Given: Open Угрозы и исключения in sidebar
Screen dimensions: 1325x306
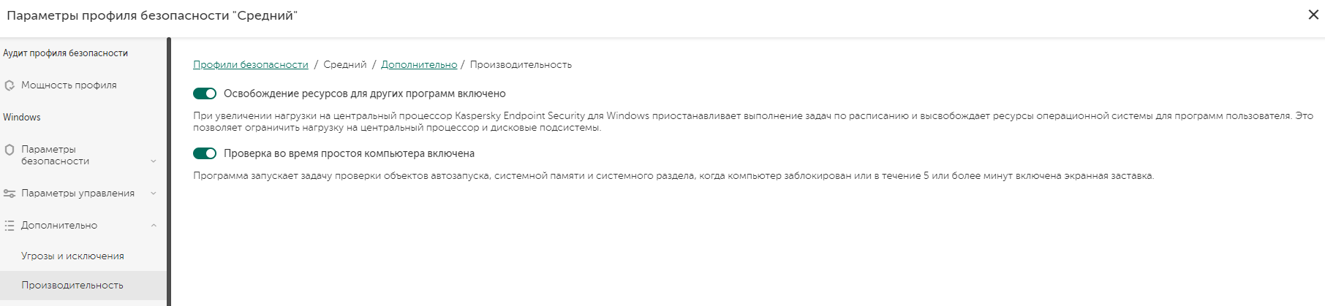Looking at the screenshot, I should [72, 256].
